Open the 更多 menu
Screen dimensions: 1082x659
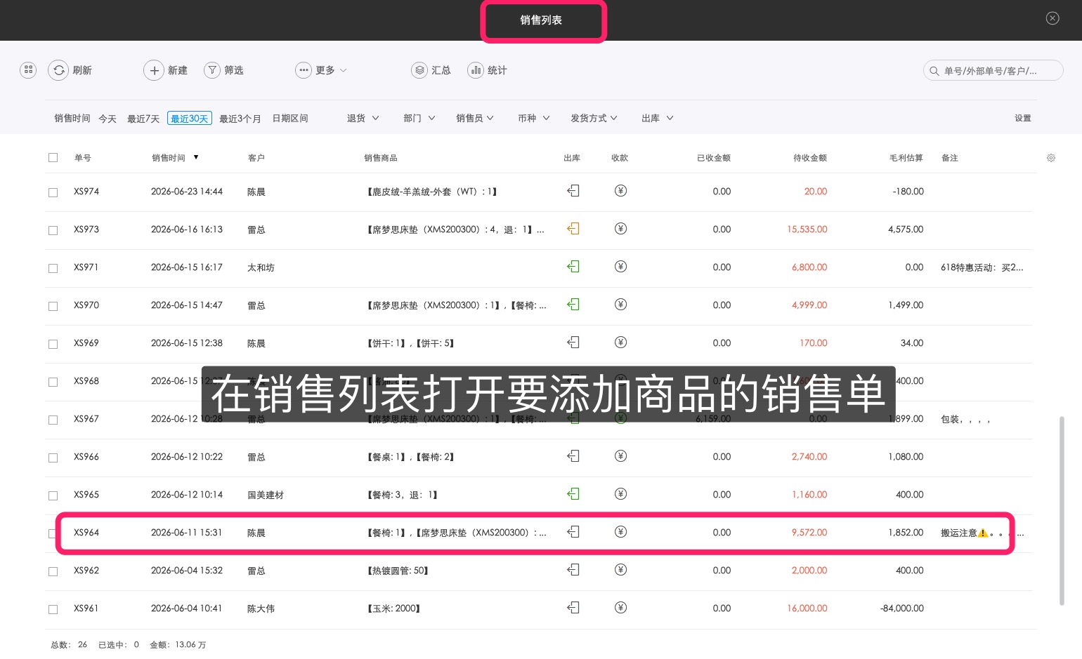coord(321,70)
